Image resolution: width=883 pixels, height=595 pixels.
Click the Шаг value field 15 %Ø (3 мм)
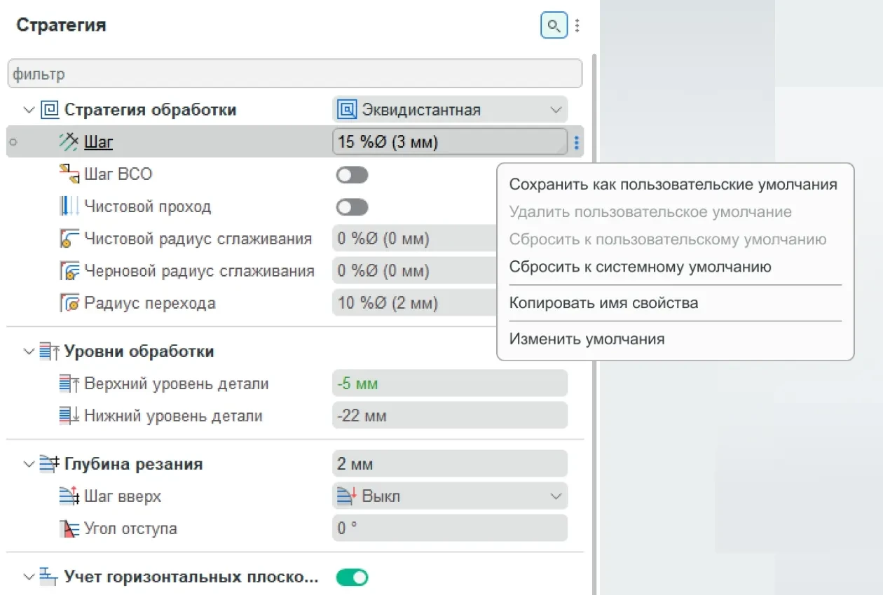tap(450, 142)
